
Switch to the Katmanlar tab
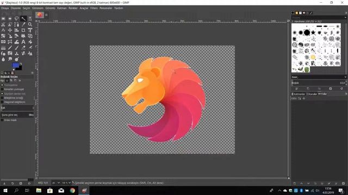pos(299,94)
